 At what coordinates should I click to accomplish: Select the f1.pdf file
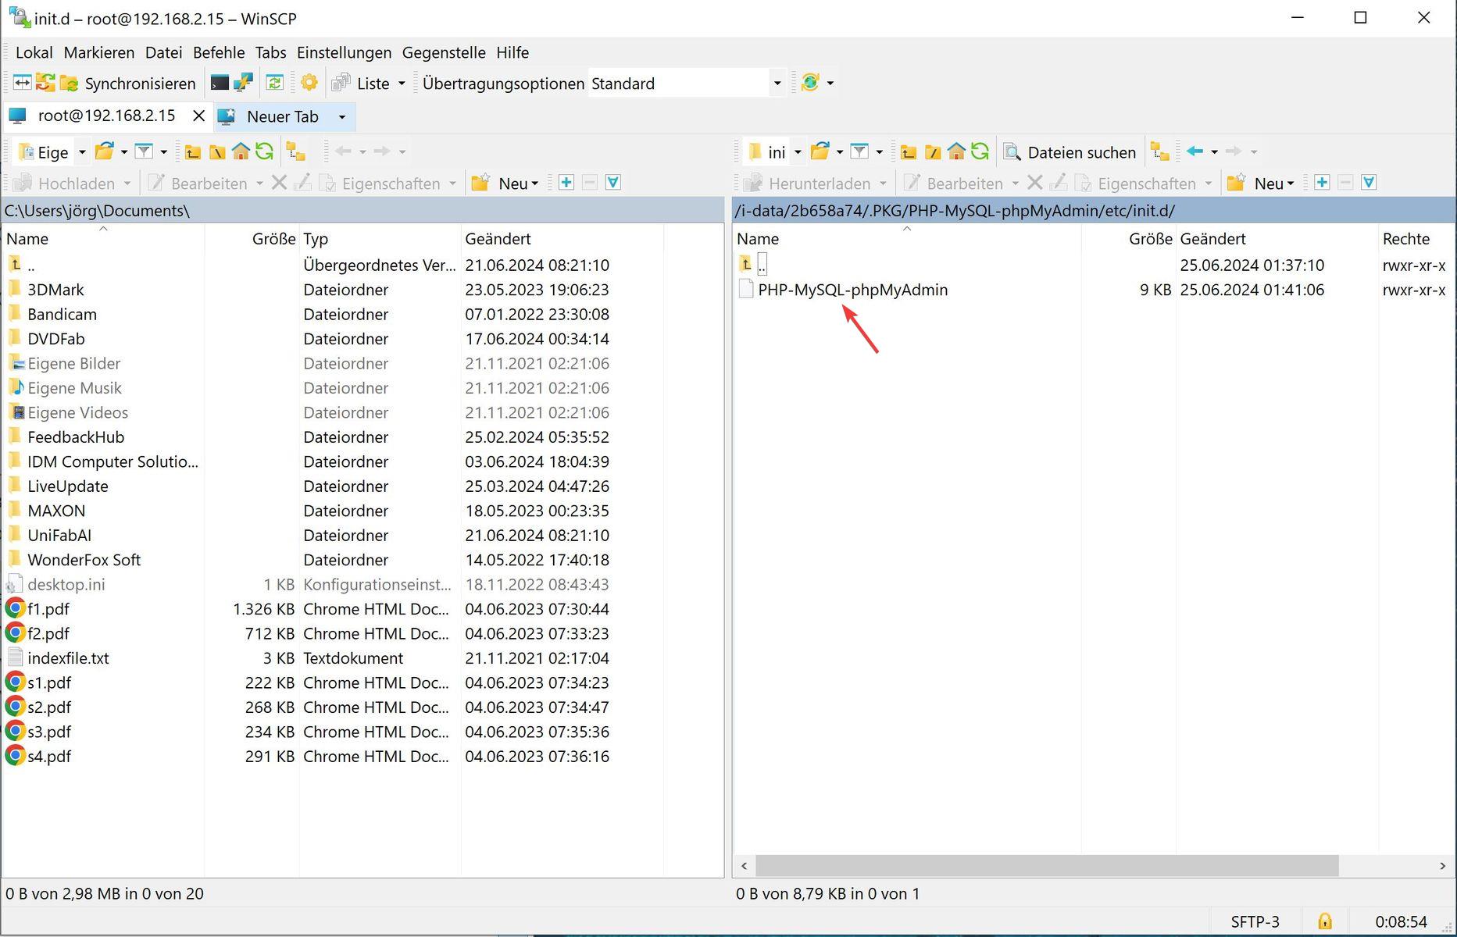point(48,609)
